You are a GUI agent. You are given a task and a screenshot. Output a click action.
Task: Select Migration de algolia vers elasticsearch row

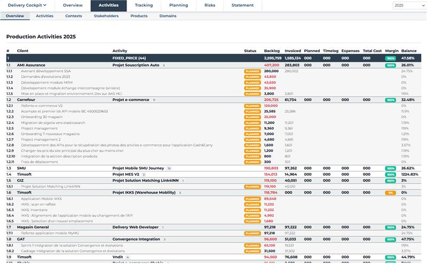pyautogui.click(x=213, y=123)
